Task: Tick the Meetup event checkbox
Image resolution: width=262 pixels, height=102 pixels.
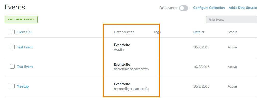Action: click(x=12, y=86)
